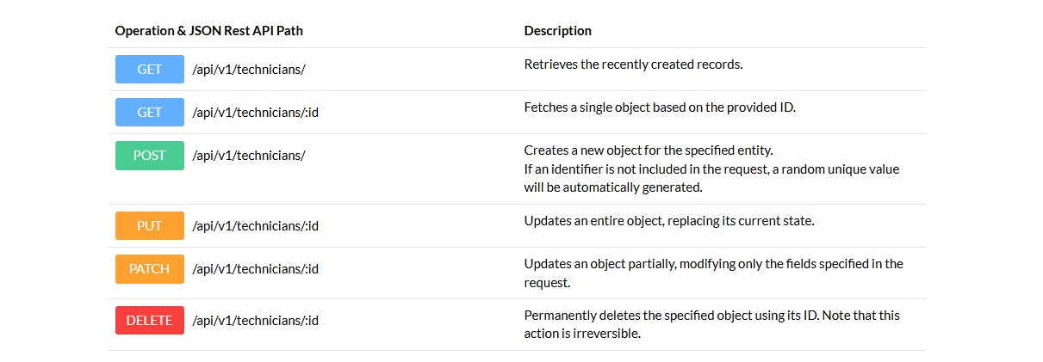The image size is (1043, 362).
Task: Click the Operation & JSON Rest API Path header
Action: pos(209,31)
